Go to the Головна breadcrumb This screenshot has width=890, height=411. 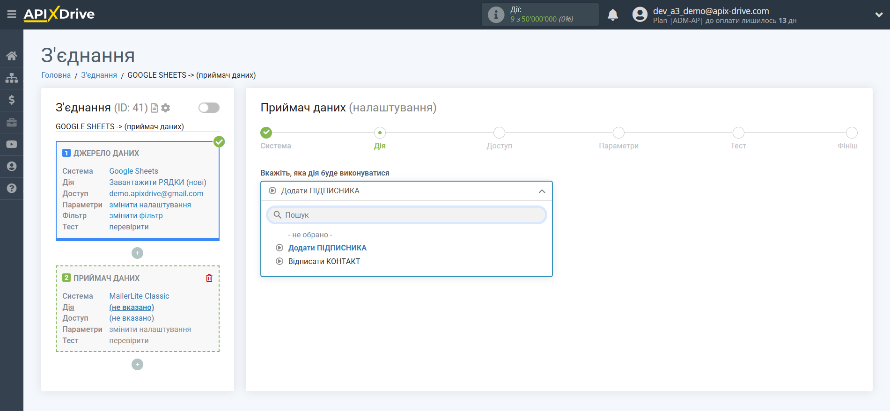click(56, 75)
